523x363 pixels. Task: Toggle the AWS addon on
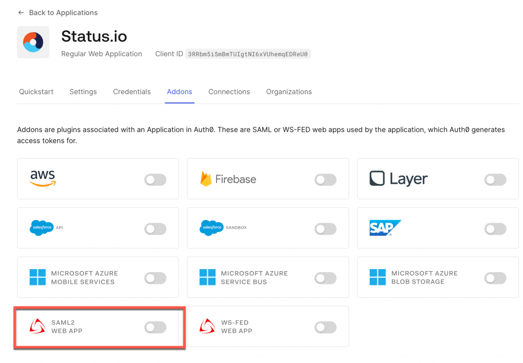pos(155,179)
